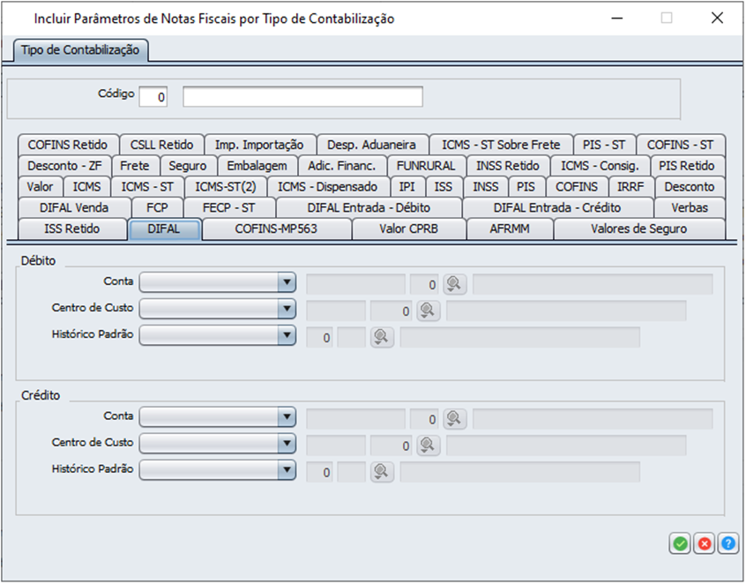Viewport: 746px width, 584px height.
Task: Open help with blue question icon
Action: (727, 544)
